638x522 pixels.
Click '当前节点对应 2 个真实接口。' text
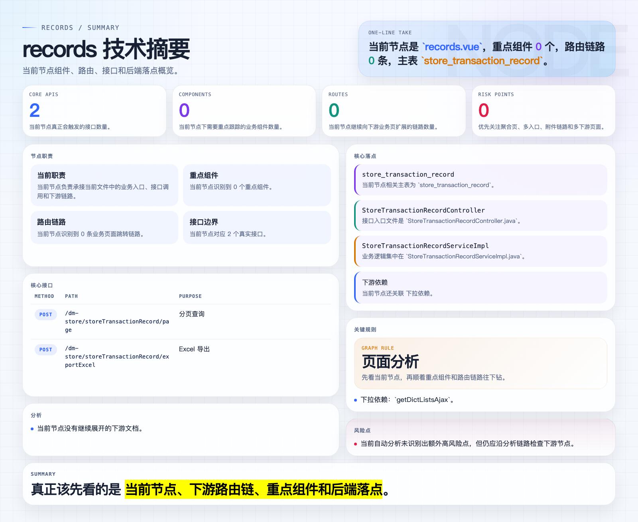[x=228, y=234]
